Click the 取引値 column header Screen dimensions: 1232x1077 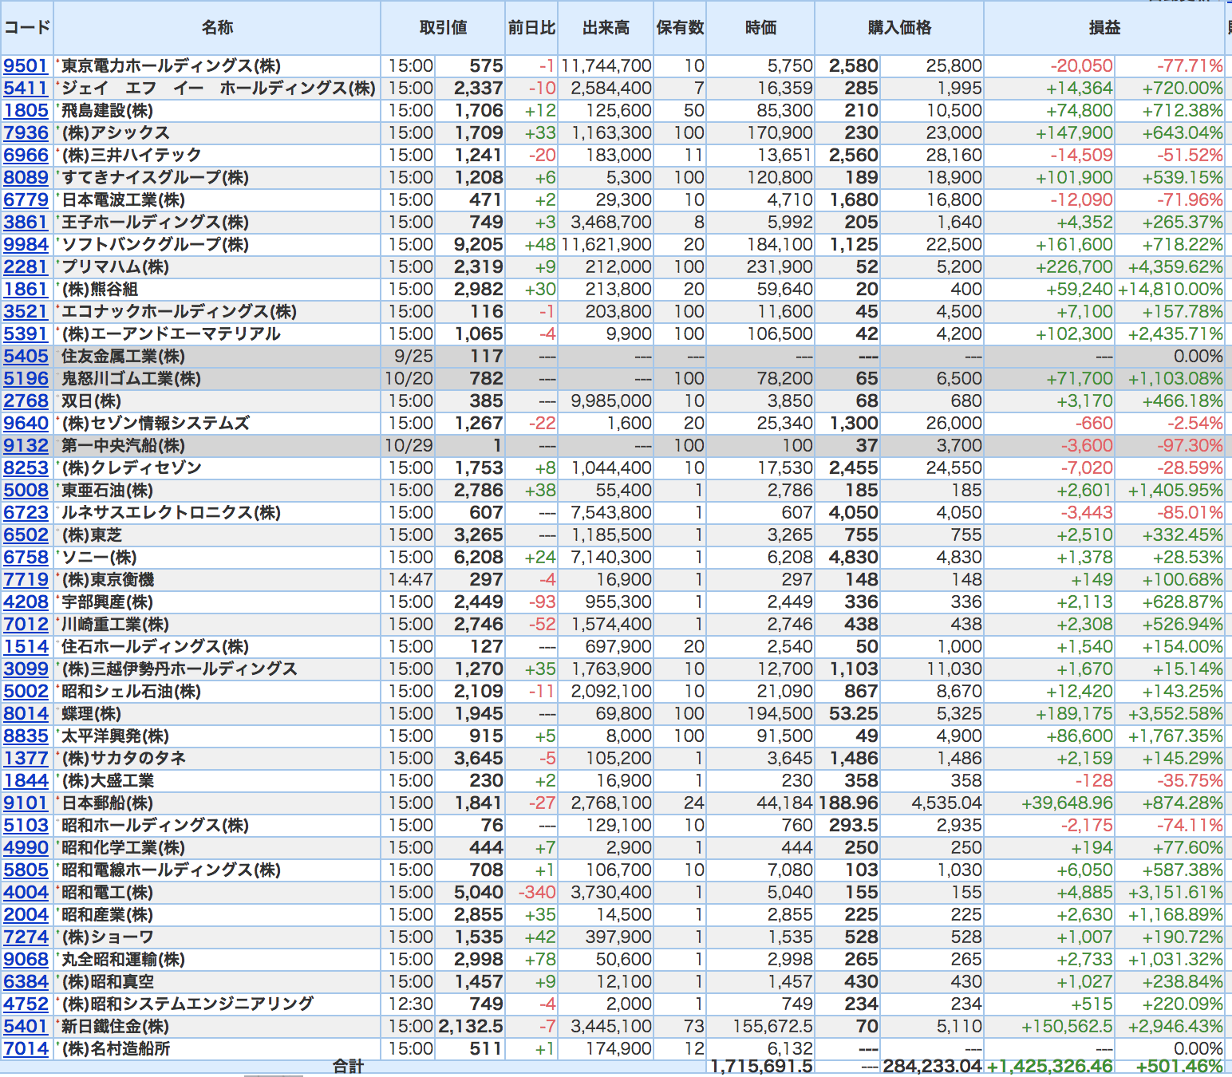(443, 28)
